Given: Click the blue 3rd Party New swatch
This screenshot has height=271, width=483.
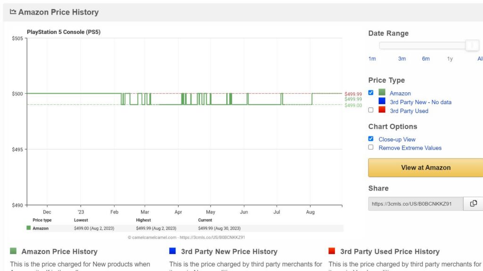Looking at the screenshot, I should [x=382, y=101].
